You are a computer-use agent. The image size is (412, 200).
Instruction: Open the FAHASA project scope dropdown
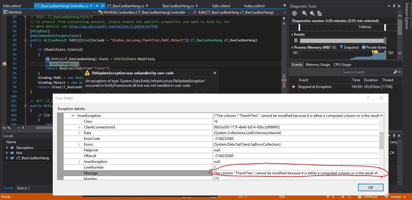94,12
